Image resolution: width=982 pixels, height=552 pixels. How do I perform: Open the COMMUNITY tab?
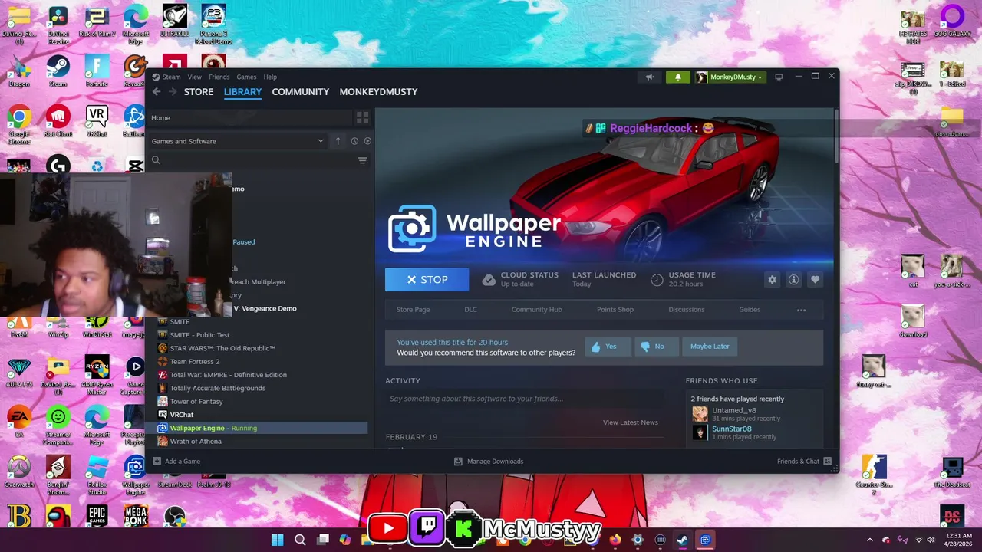pyautogui.click(x=300, y=91)
